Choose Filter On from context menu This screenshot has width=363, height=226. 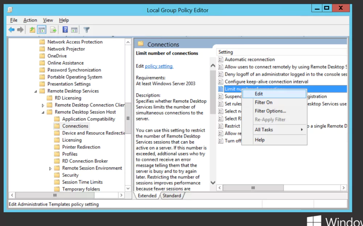pyautogui.click(x=274, y=102)
